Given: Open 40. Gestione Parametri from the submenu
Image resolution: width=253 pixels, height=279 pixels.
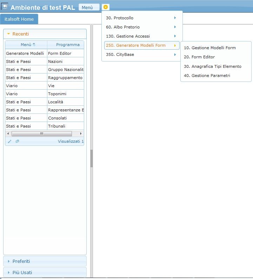Looking at the screenshot, I should point(207,76).
